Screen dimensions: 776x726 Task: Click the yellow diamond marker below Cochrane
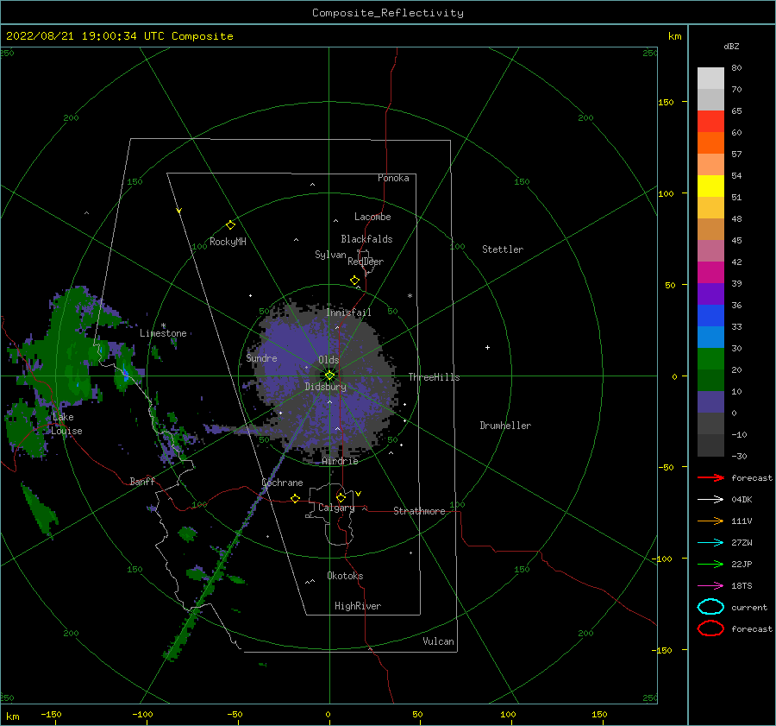296,498
